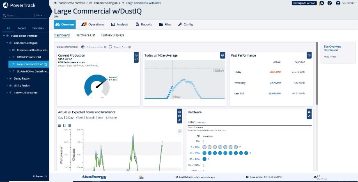Switch to the Overview tab
Viewport: 358px width, 182px height.
point(65,25)
